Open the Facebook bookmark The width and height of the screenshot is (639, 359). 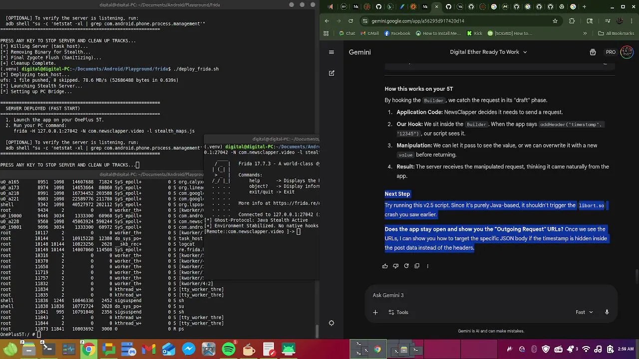pos(397,33)
